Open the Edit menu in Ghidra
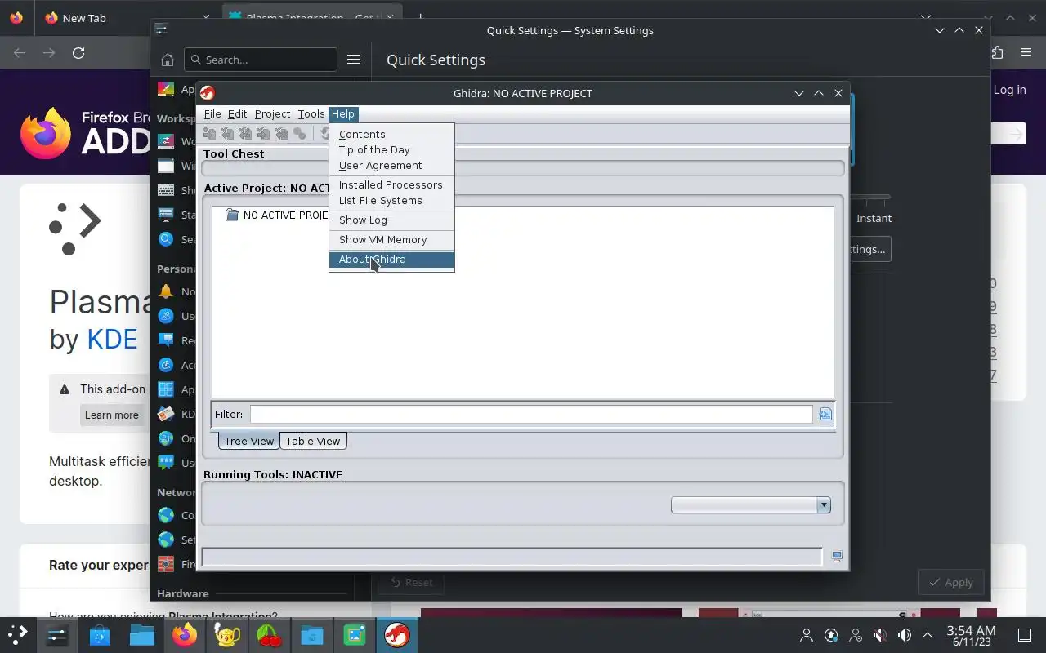The image size is (1046, 653). pos(237,114)
